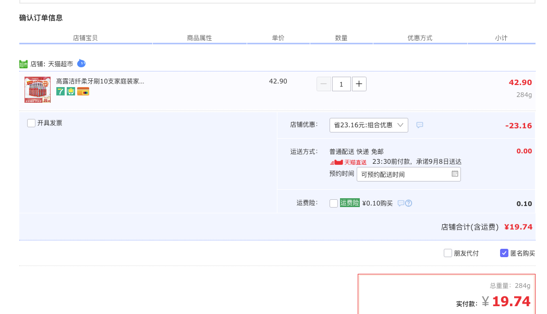Click the unit price 42.90
The width and height of the screenshot is (547, 314).
click(x=278, y=81)
